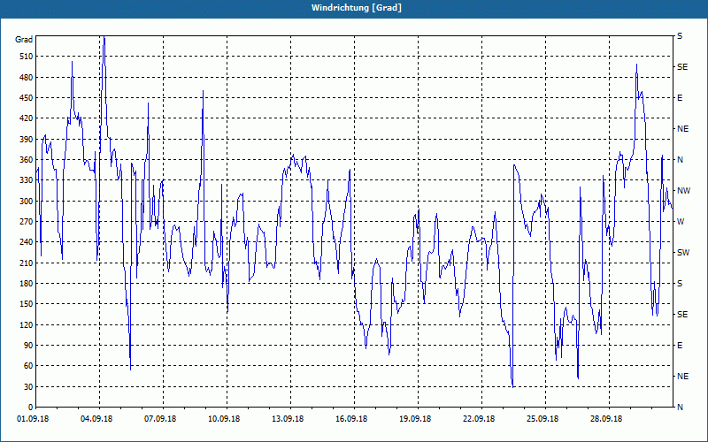Image resolution: width=708 pixels, height=442 pixels.
Task: Click the 60 y-axis value
Action: click(x=27, y=366)
